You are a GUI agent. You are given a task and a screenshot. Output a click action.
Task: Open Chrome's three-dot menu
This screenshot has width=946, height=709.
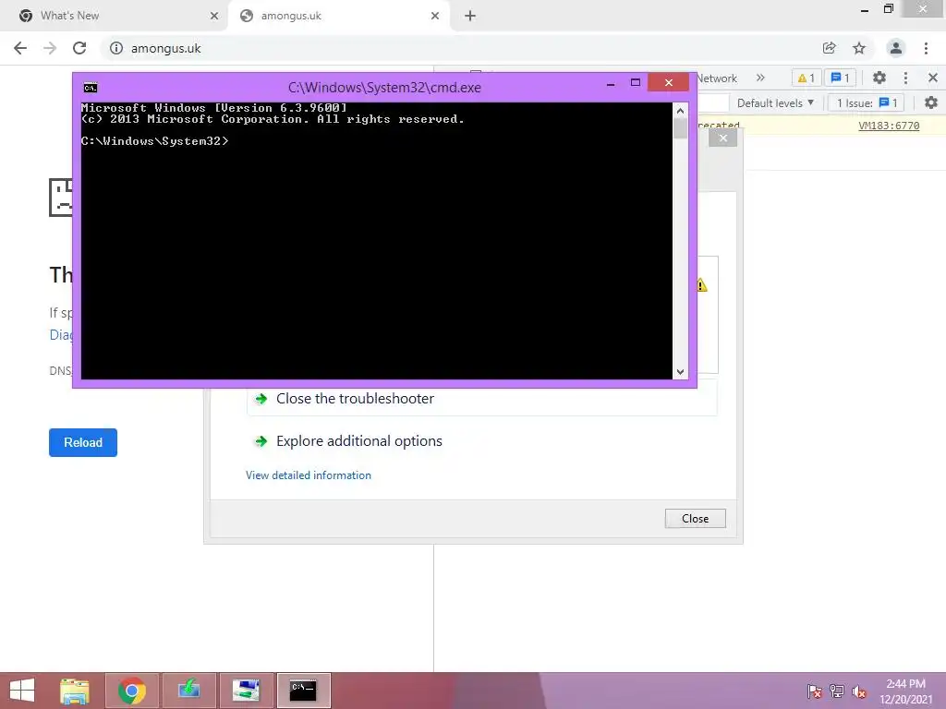click(926, 48)
